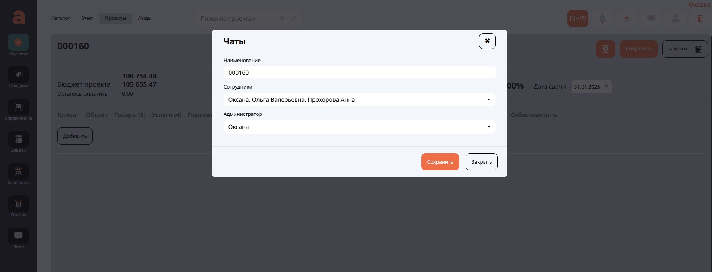712x272 pixels.
Task: Switch to the Каталог menu
Action: pos(61,18)
